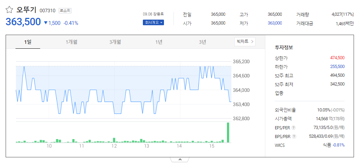Click the BPS/PBR value 528,433/0.69

(x=321, y=136)
